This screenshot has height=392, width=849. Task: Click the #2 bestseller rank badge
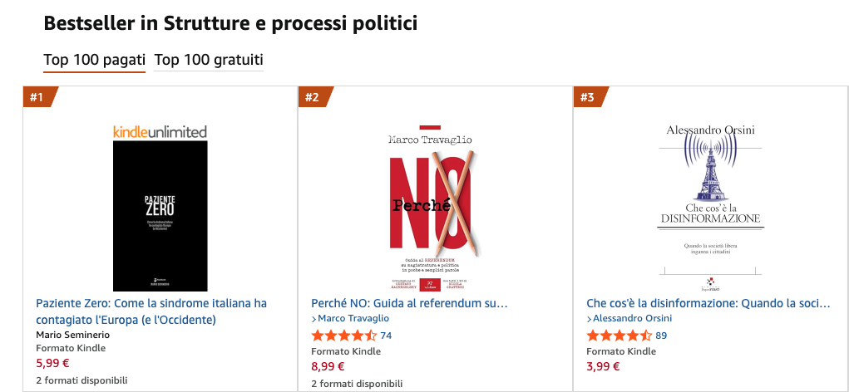(313, 97)
